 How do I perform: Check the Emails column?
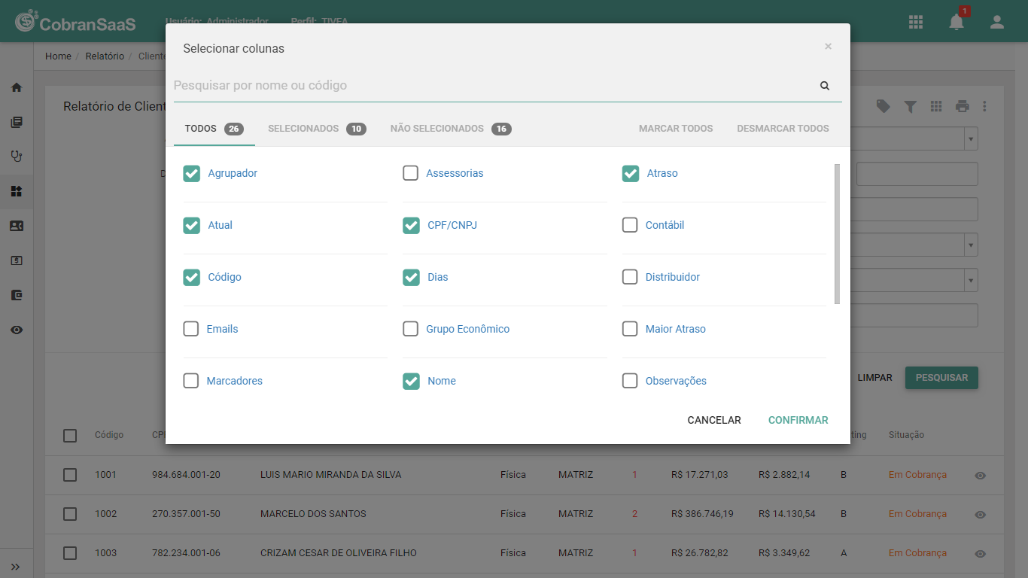coord(191,329)
